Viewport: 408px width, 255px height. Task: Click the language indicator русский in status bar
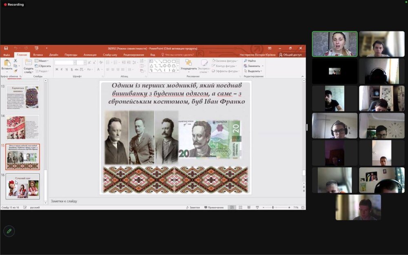pyautogui.click(x=35, y=207)
